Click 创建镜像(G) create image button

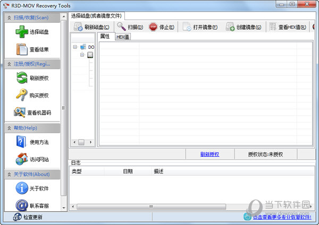(244, 27)
